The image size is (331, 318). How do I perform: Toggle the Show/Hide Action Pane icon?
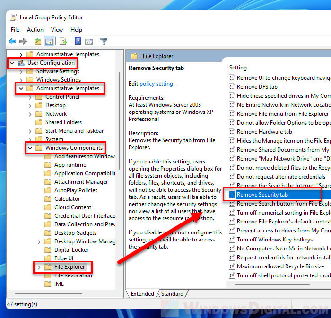click(89, 41)
